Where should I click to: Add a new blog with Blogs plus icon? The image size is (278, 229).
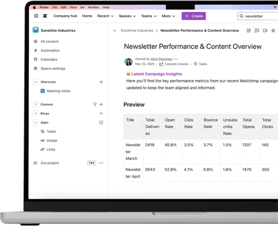tap(101, 113)
